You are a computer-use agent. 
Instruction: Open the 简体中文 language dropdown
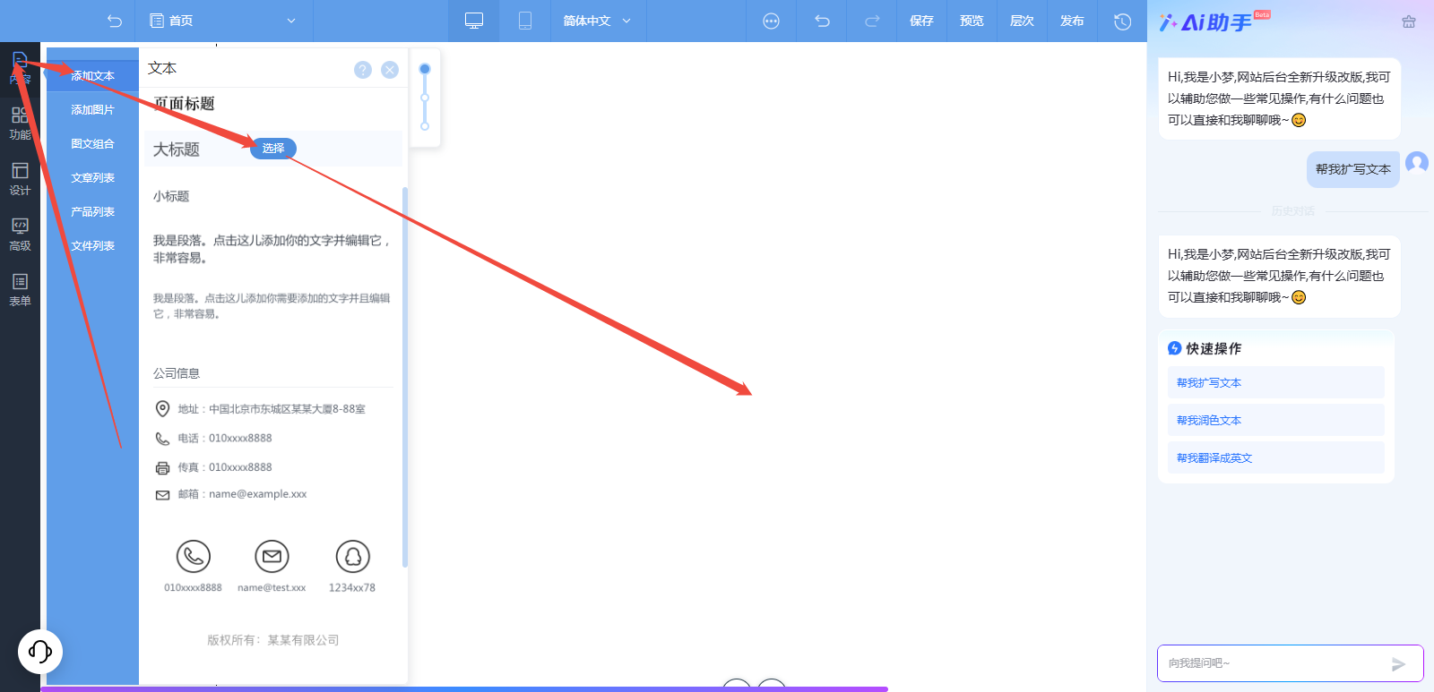tap(597, 21)
